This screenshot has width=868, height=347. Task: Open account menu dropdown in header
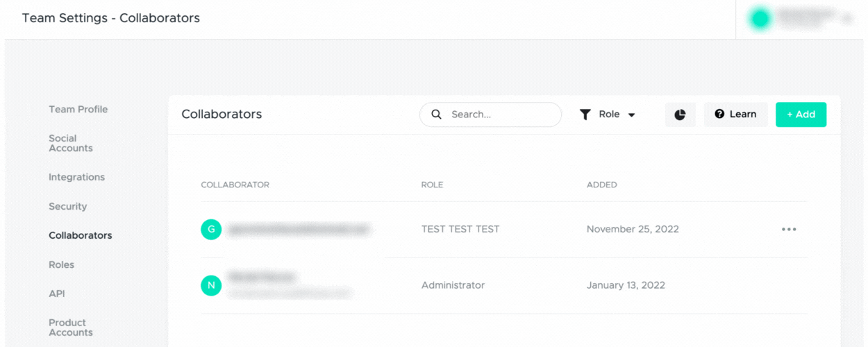click(x=846, y=19)
